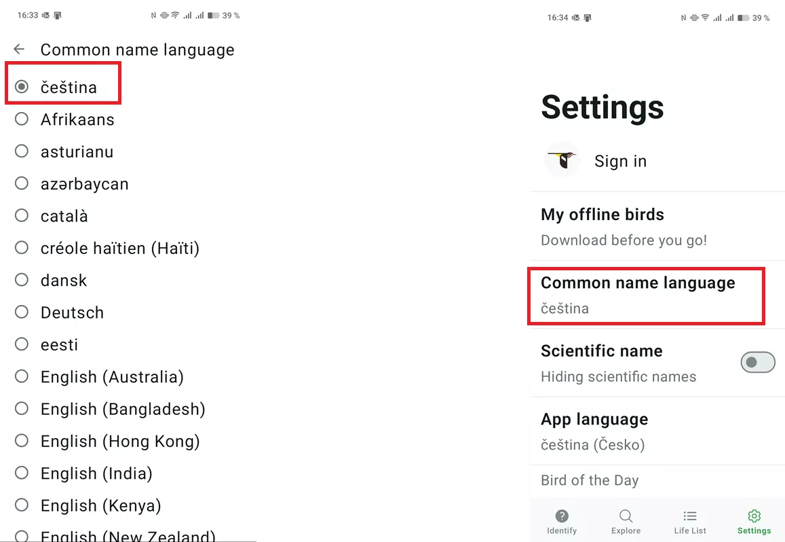Select the Deutsch radio button

pos(22,312)
